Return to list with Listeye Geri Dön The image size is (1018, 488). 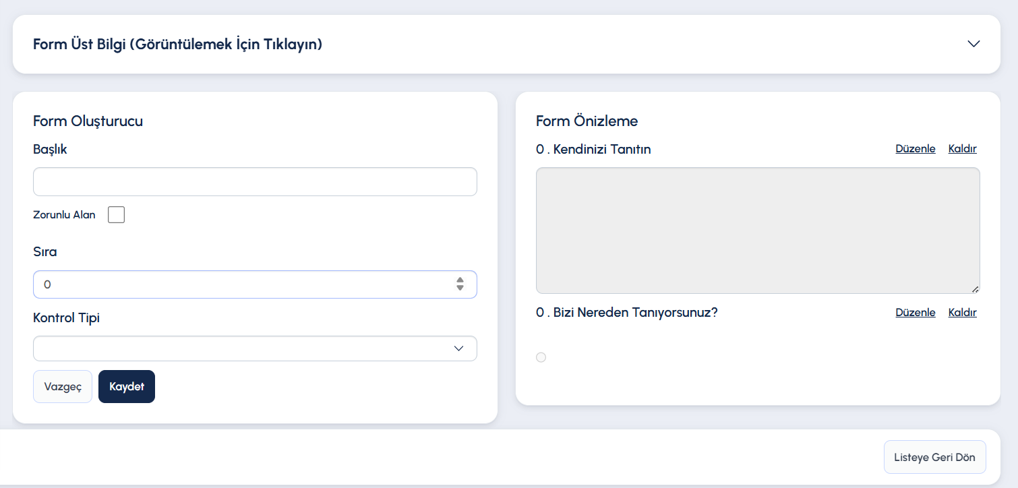click(x=934, y=457)
